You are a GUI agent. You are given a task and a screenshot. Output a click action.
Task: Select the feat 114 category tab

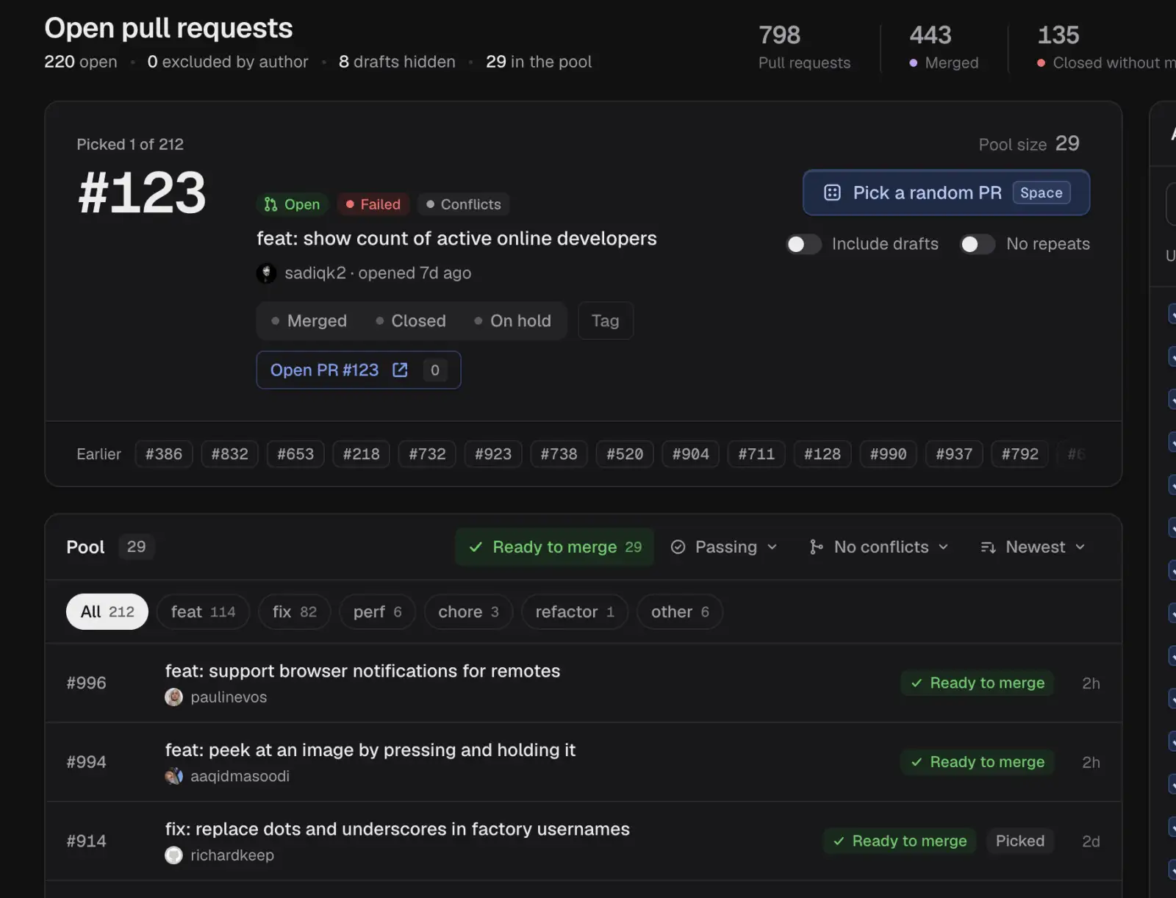(x=203, y=611)
